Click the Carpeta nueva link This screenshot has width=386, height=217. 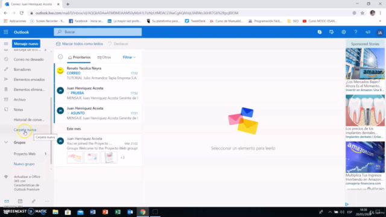25,130
